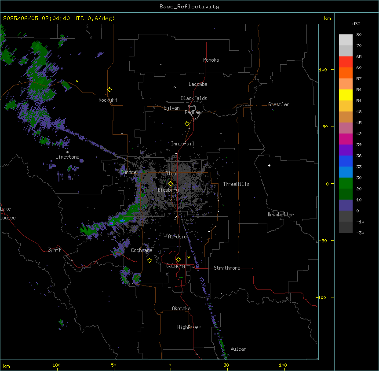This screenshot has height=371, width=379.
Task: Click the Ponoka town label
Action: tap(211, 60)
